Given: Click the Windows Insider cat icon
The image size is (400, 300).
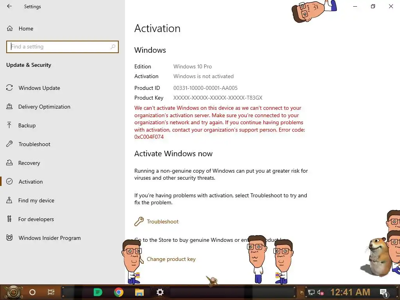Looking at the screenshot, I should [9, 238].
